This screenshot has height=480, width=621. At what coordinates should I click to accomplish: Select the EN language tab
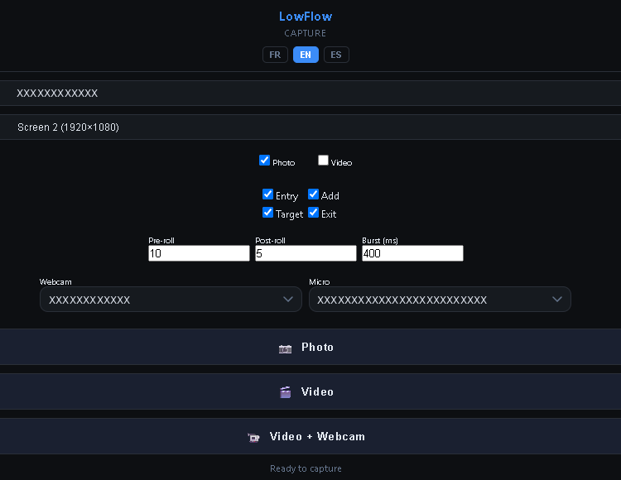[x=306, y=55]
